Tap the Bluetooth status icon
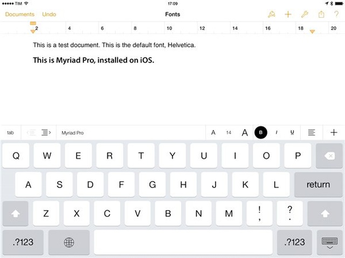This screenshot has width=345, height=258. point(332,4)
